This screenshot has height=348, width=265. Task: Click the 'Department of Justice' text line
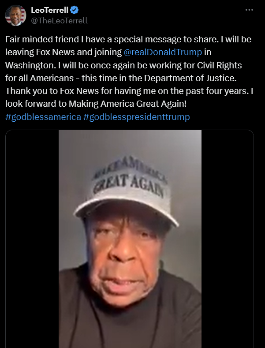click(x=190, y=78)
